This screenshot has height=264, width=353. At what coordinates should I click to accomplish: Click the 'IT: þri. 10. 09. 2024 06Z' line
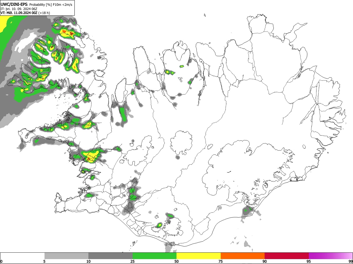[19, 9]
